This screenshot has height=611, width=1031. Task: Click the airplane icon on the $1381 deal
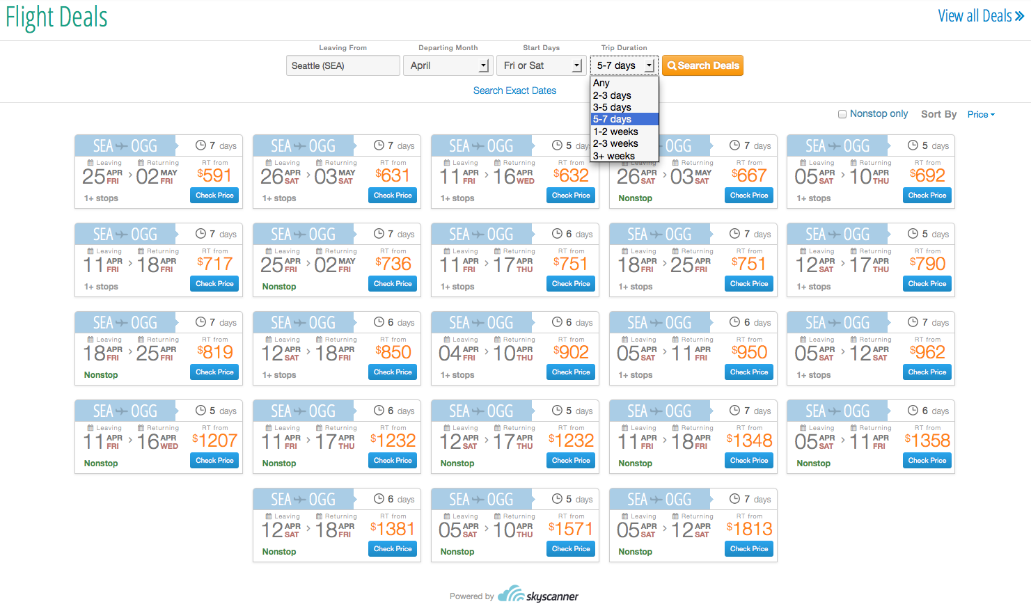point(300,500)
